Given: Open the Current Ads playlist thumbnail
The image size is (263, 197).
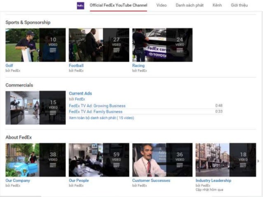Looking at the screenshot, I should [35, 108].
